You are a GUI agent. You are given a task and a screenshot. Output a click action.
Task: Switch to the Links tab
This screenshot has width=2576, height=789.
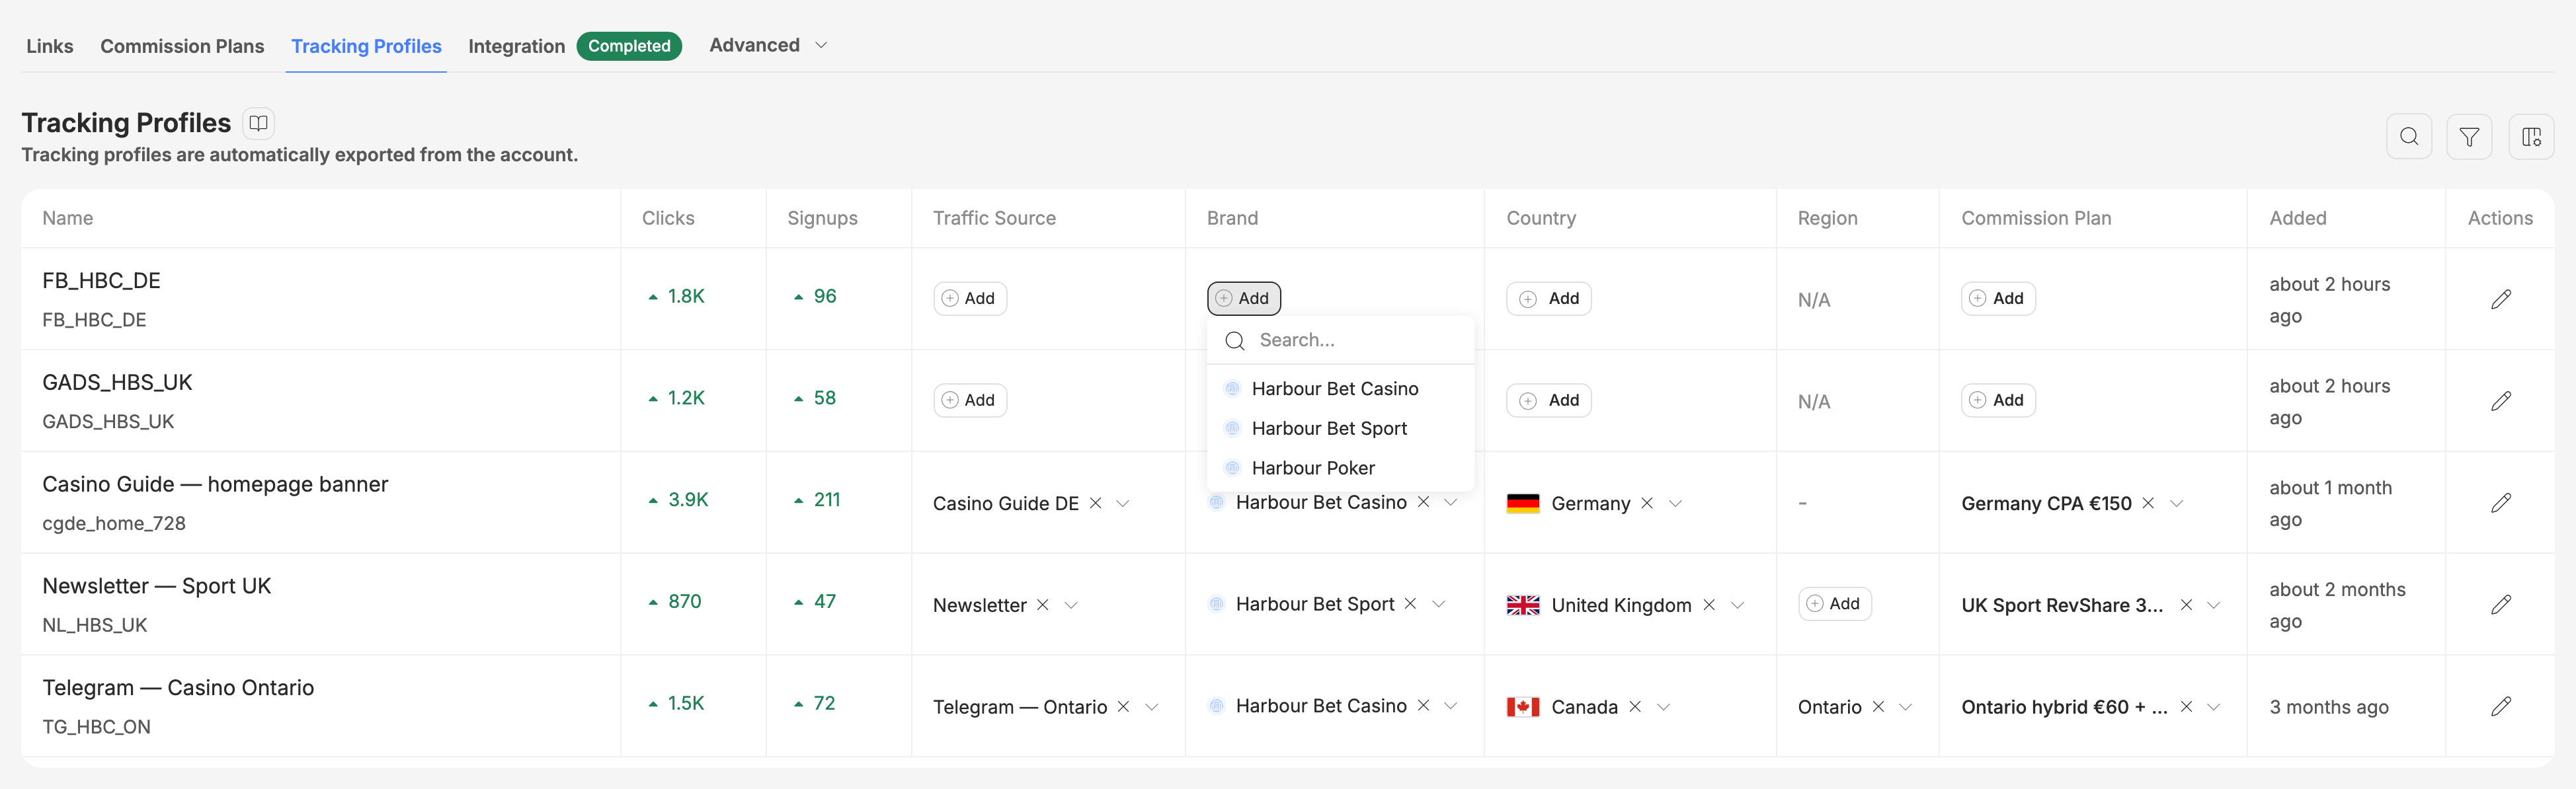coord(50,46)
